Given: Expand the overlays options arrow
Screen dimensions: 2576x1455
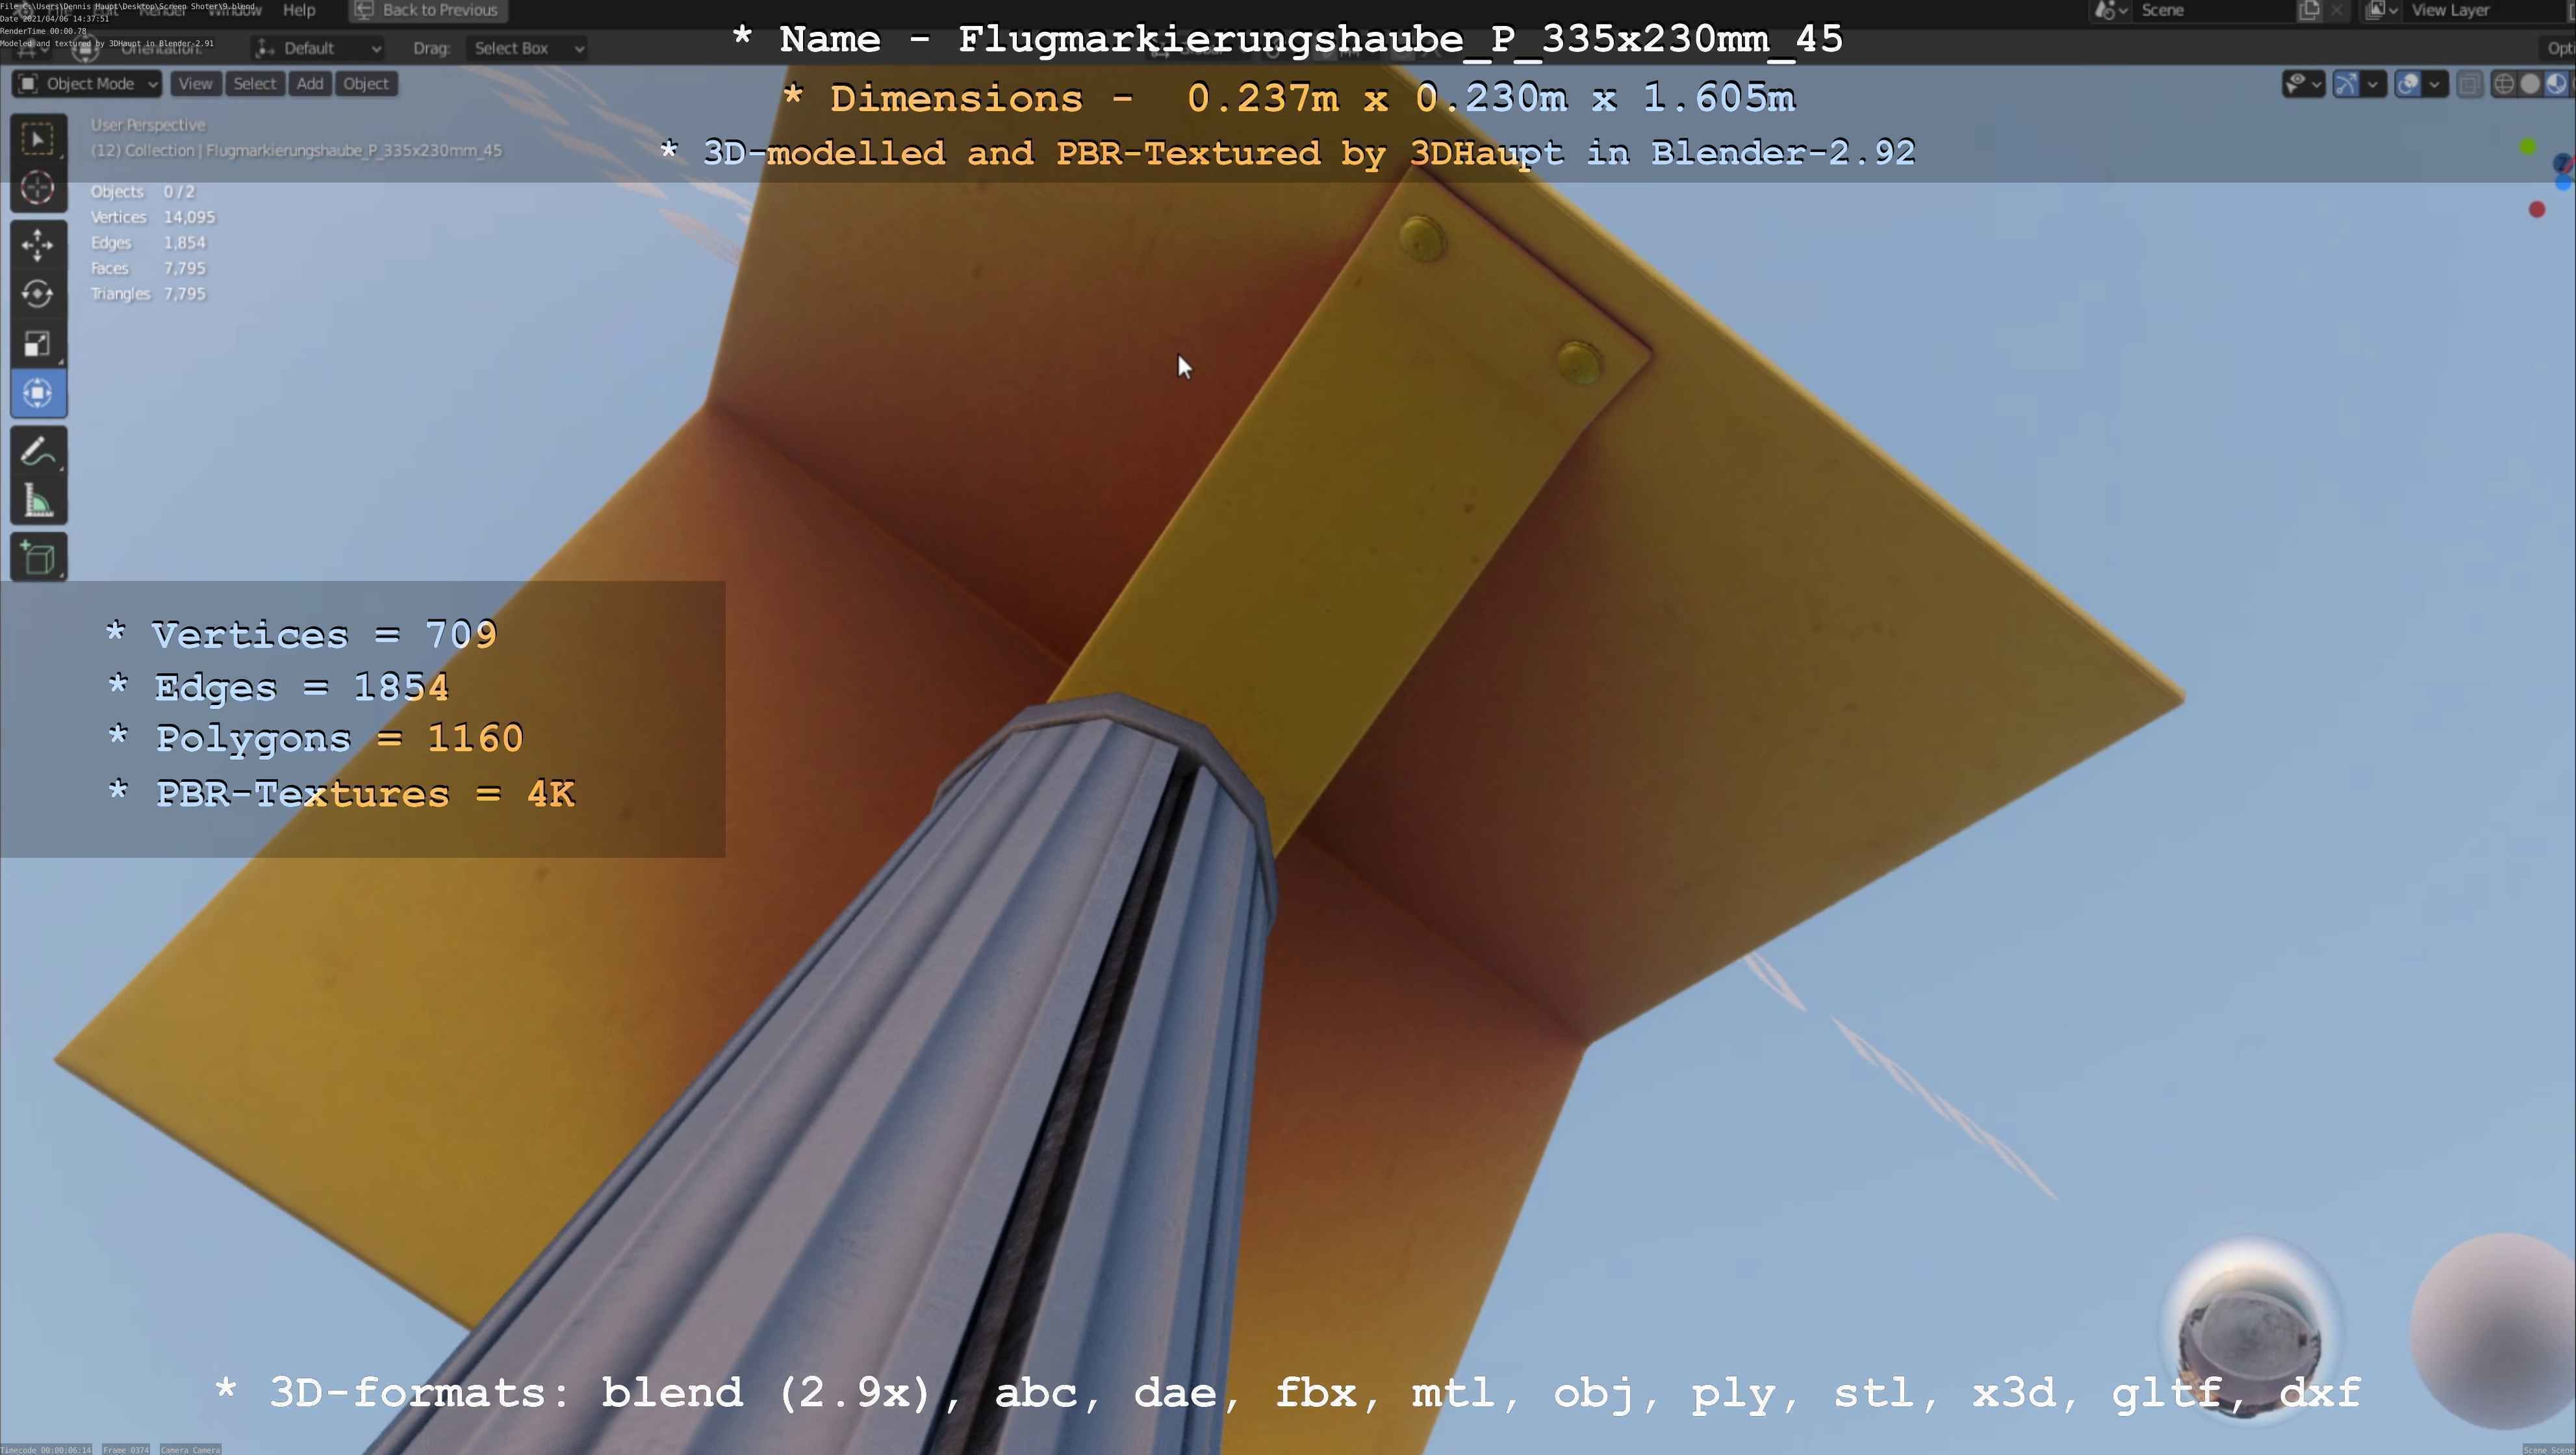Looking at the screenshot, I should click(2435, 84).
